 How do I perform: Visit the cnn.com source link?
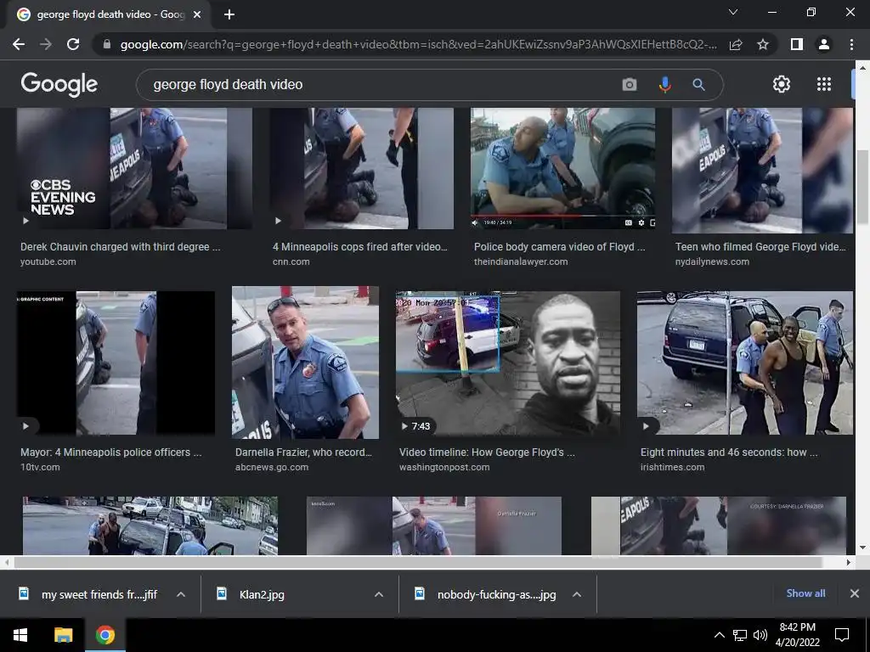click(291, 261)
